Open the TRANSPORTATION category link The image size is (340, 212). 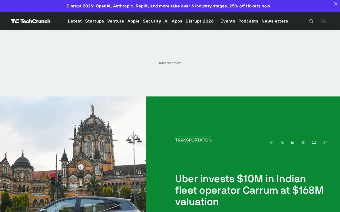tap(193, 140)
